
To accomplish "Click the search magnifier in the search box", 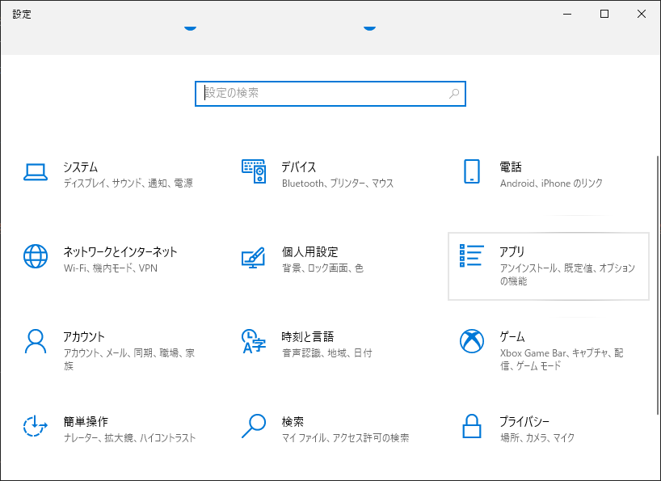I will [454, 94].
